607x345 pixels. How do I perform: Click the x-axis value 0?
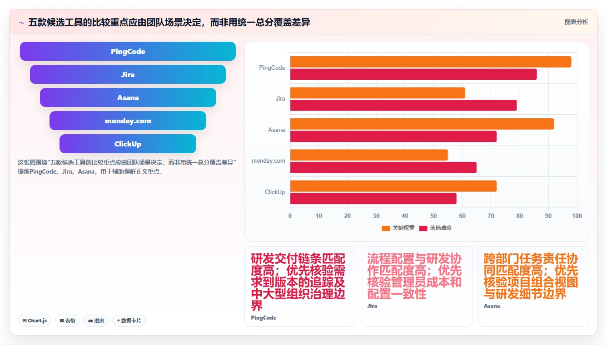pyautogui.click(x=290, y=216)
